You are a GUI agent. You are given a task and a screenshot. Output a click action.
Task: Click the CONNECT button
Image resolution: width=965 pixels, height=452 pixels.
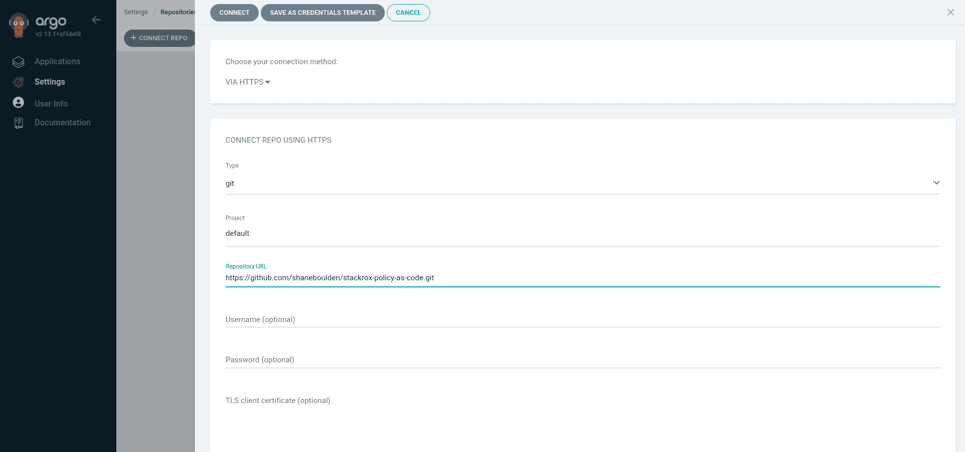[234, 13]
